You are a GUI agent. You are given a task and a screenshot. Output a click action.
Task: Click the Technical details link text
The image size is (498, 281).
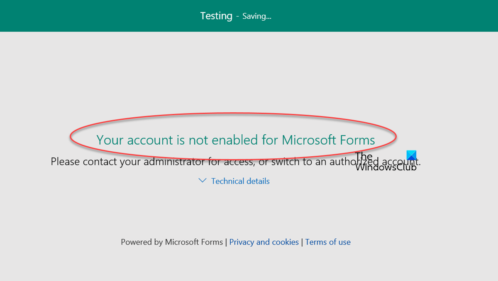[240, 181]
